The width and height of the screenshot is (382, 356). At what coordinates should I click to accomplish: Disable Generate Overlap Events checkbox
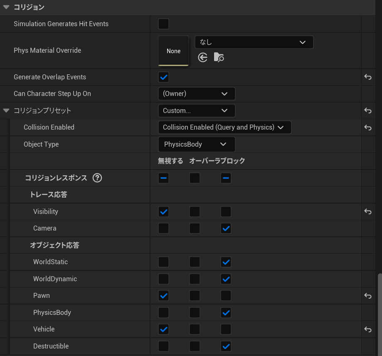(x=163, y=77)
